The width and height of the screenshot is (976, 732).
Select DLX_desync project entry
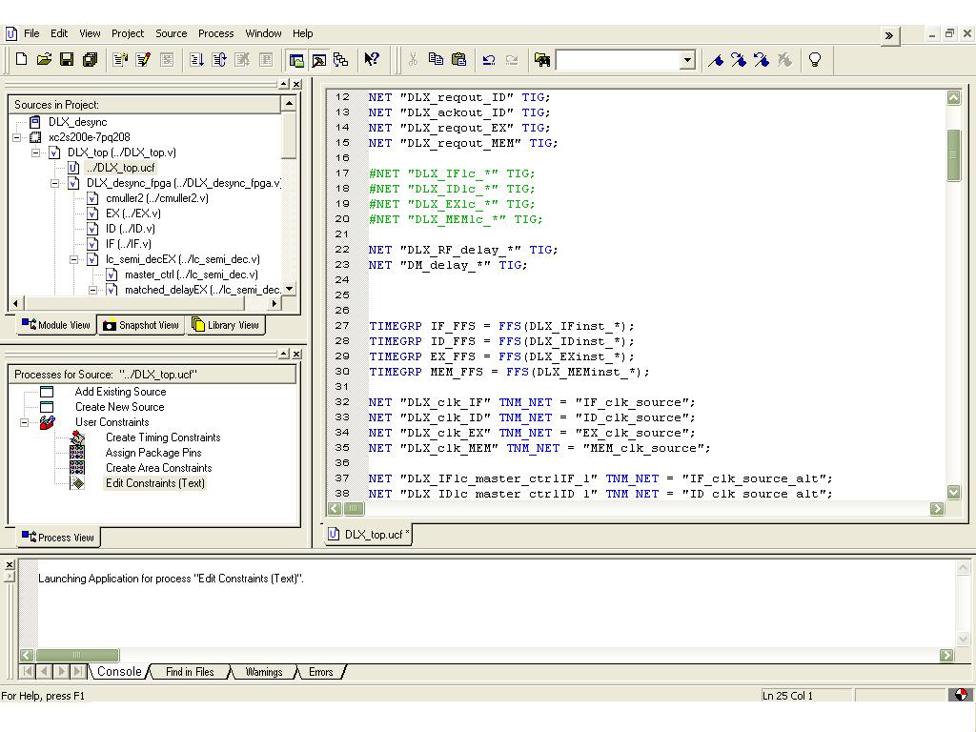(x=78, y=122)
